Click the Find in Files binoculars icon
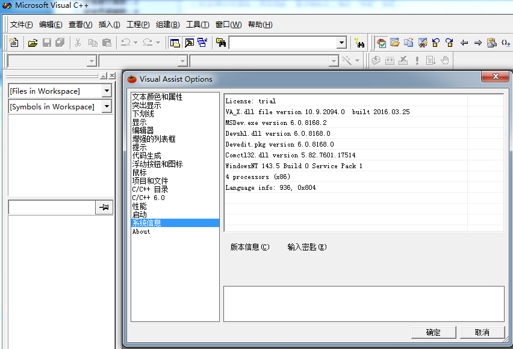Image resolution: width=513 pixels, height=349 pixels. coord(221,43)
